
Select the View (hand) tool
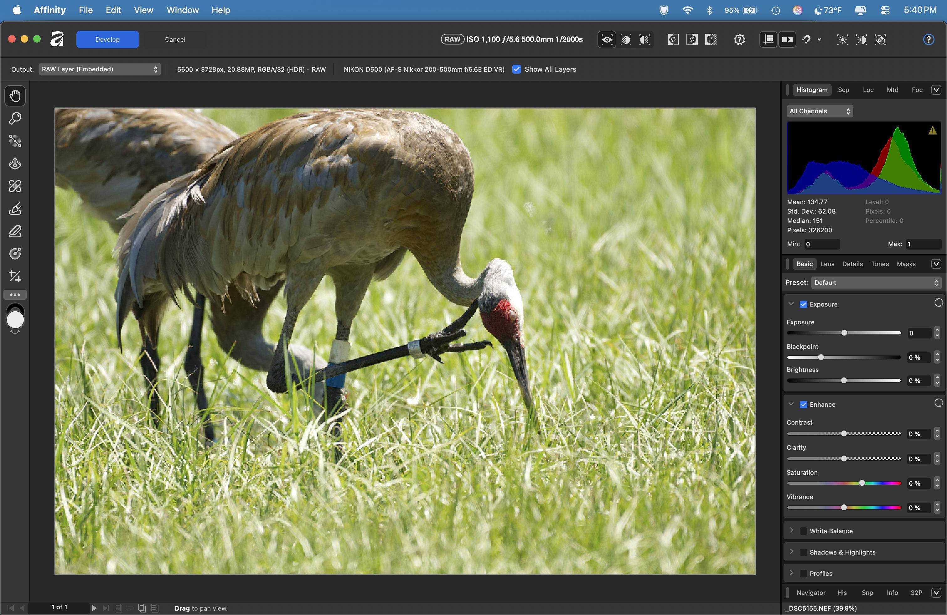point(15,96)
